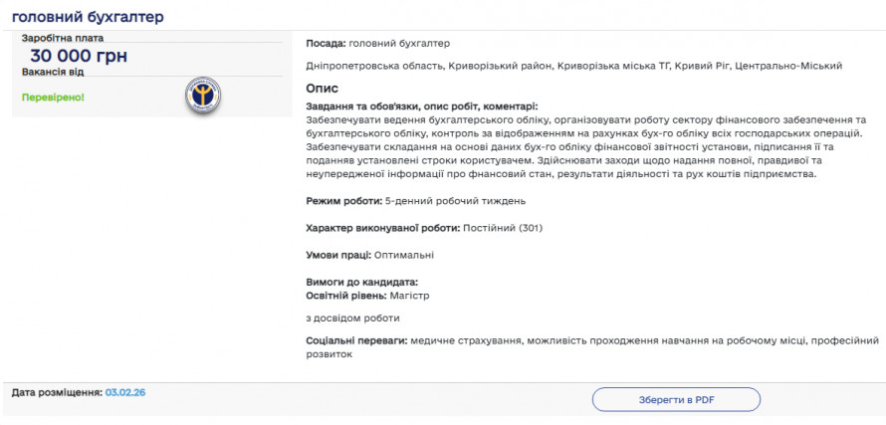This screenshot has width=886, height=425.
Task: Click the "Опис" section heading
Action: [x=322, y=89]
